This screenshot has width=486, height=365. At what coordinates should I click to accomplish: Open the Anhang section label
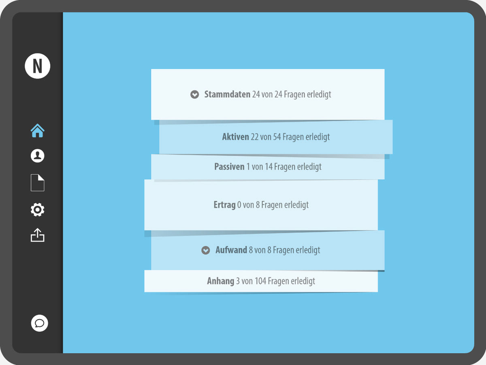click(220, 281)
